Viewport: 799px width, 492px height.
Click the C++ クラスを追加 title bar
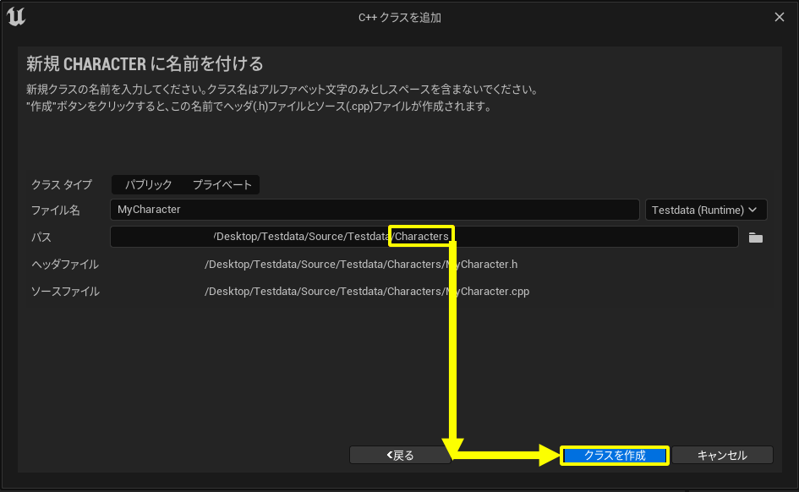[399, 16]
